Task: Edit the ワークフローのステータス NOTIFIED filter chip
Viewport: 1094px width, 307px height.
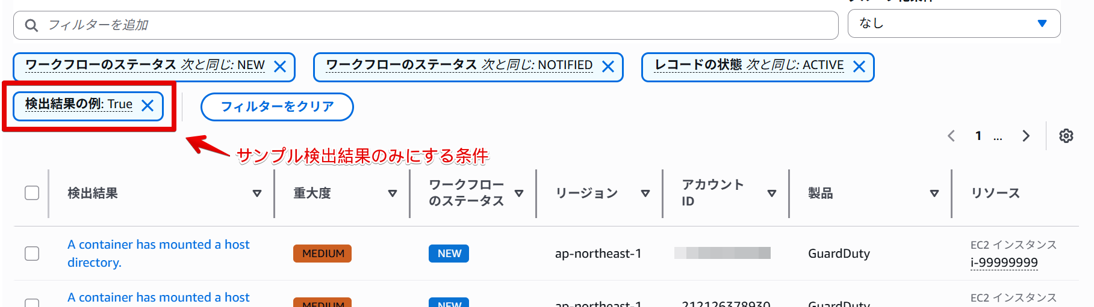Action: [459, 65]
